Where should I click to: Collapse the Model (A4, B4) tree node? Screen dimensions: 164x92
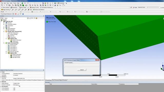tap(2, 21)
